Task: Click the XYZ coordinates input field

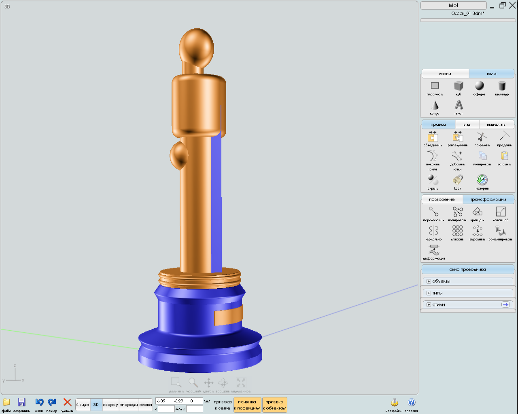Action: [179, 401]
